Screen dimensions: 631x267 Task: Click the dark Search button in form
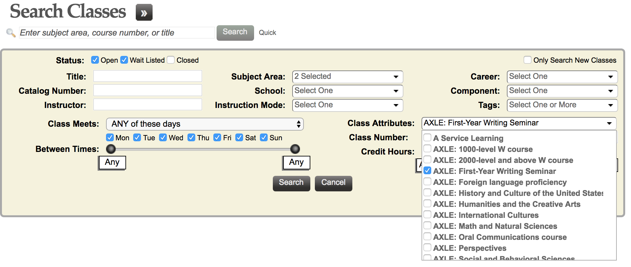291,183
